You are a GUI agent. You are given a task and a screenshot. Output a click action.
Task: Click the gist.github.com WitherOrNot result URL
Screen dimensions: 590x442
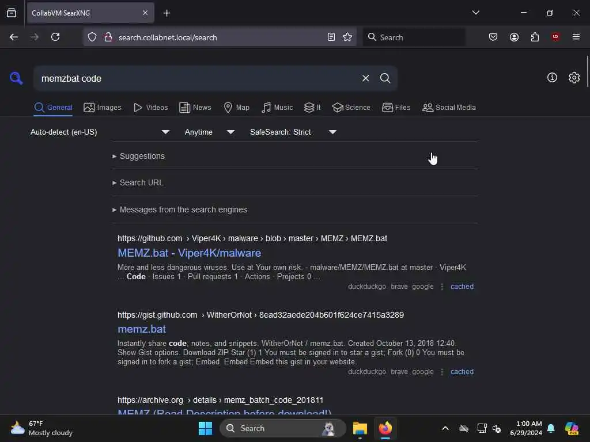[x=260, y=315]
